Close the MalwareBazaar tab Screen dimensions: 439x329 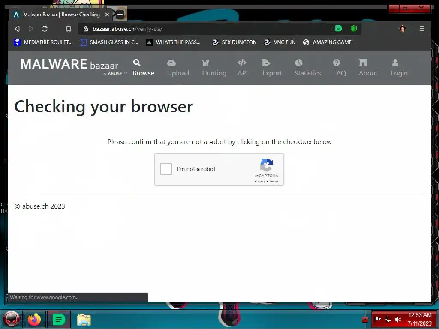[x=107, y=15]
